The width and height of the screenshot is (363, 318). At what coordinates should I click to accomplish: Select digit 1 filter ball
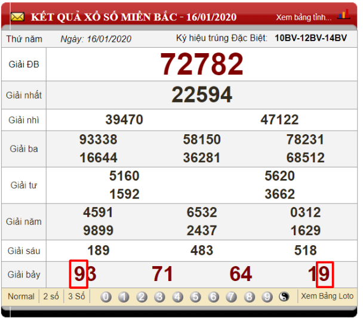(x=124, y=297)
